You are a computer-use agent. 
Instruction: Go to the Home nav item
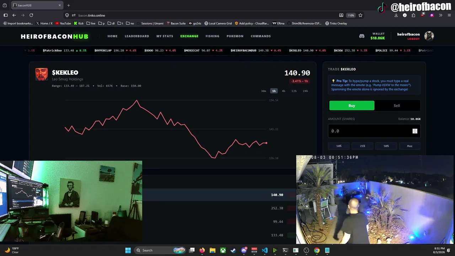click(112, 36)
